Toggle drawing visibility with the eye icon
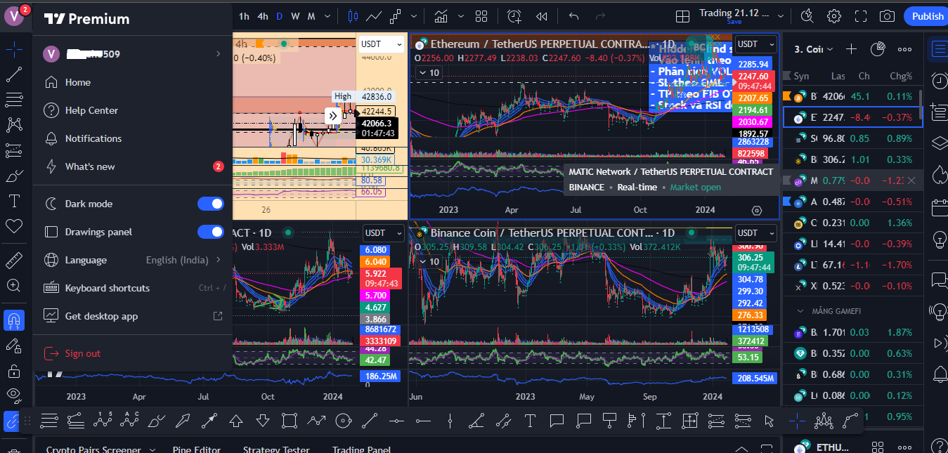The width and height of the screenshot is (948, 453). (14, 395)
